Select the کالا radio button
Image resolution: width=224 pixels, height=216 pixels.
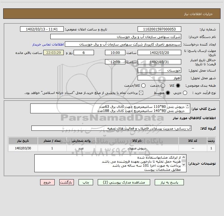[178, 86]
